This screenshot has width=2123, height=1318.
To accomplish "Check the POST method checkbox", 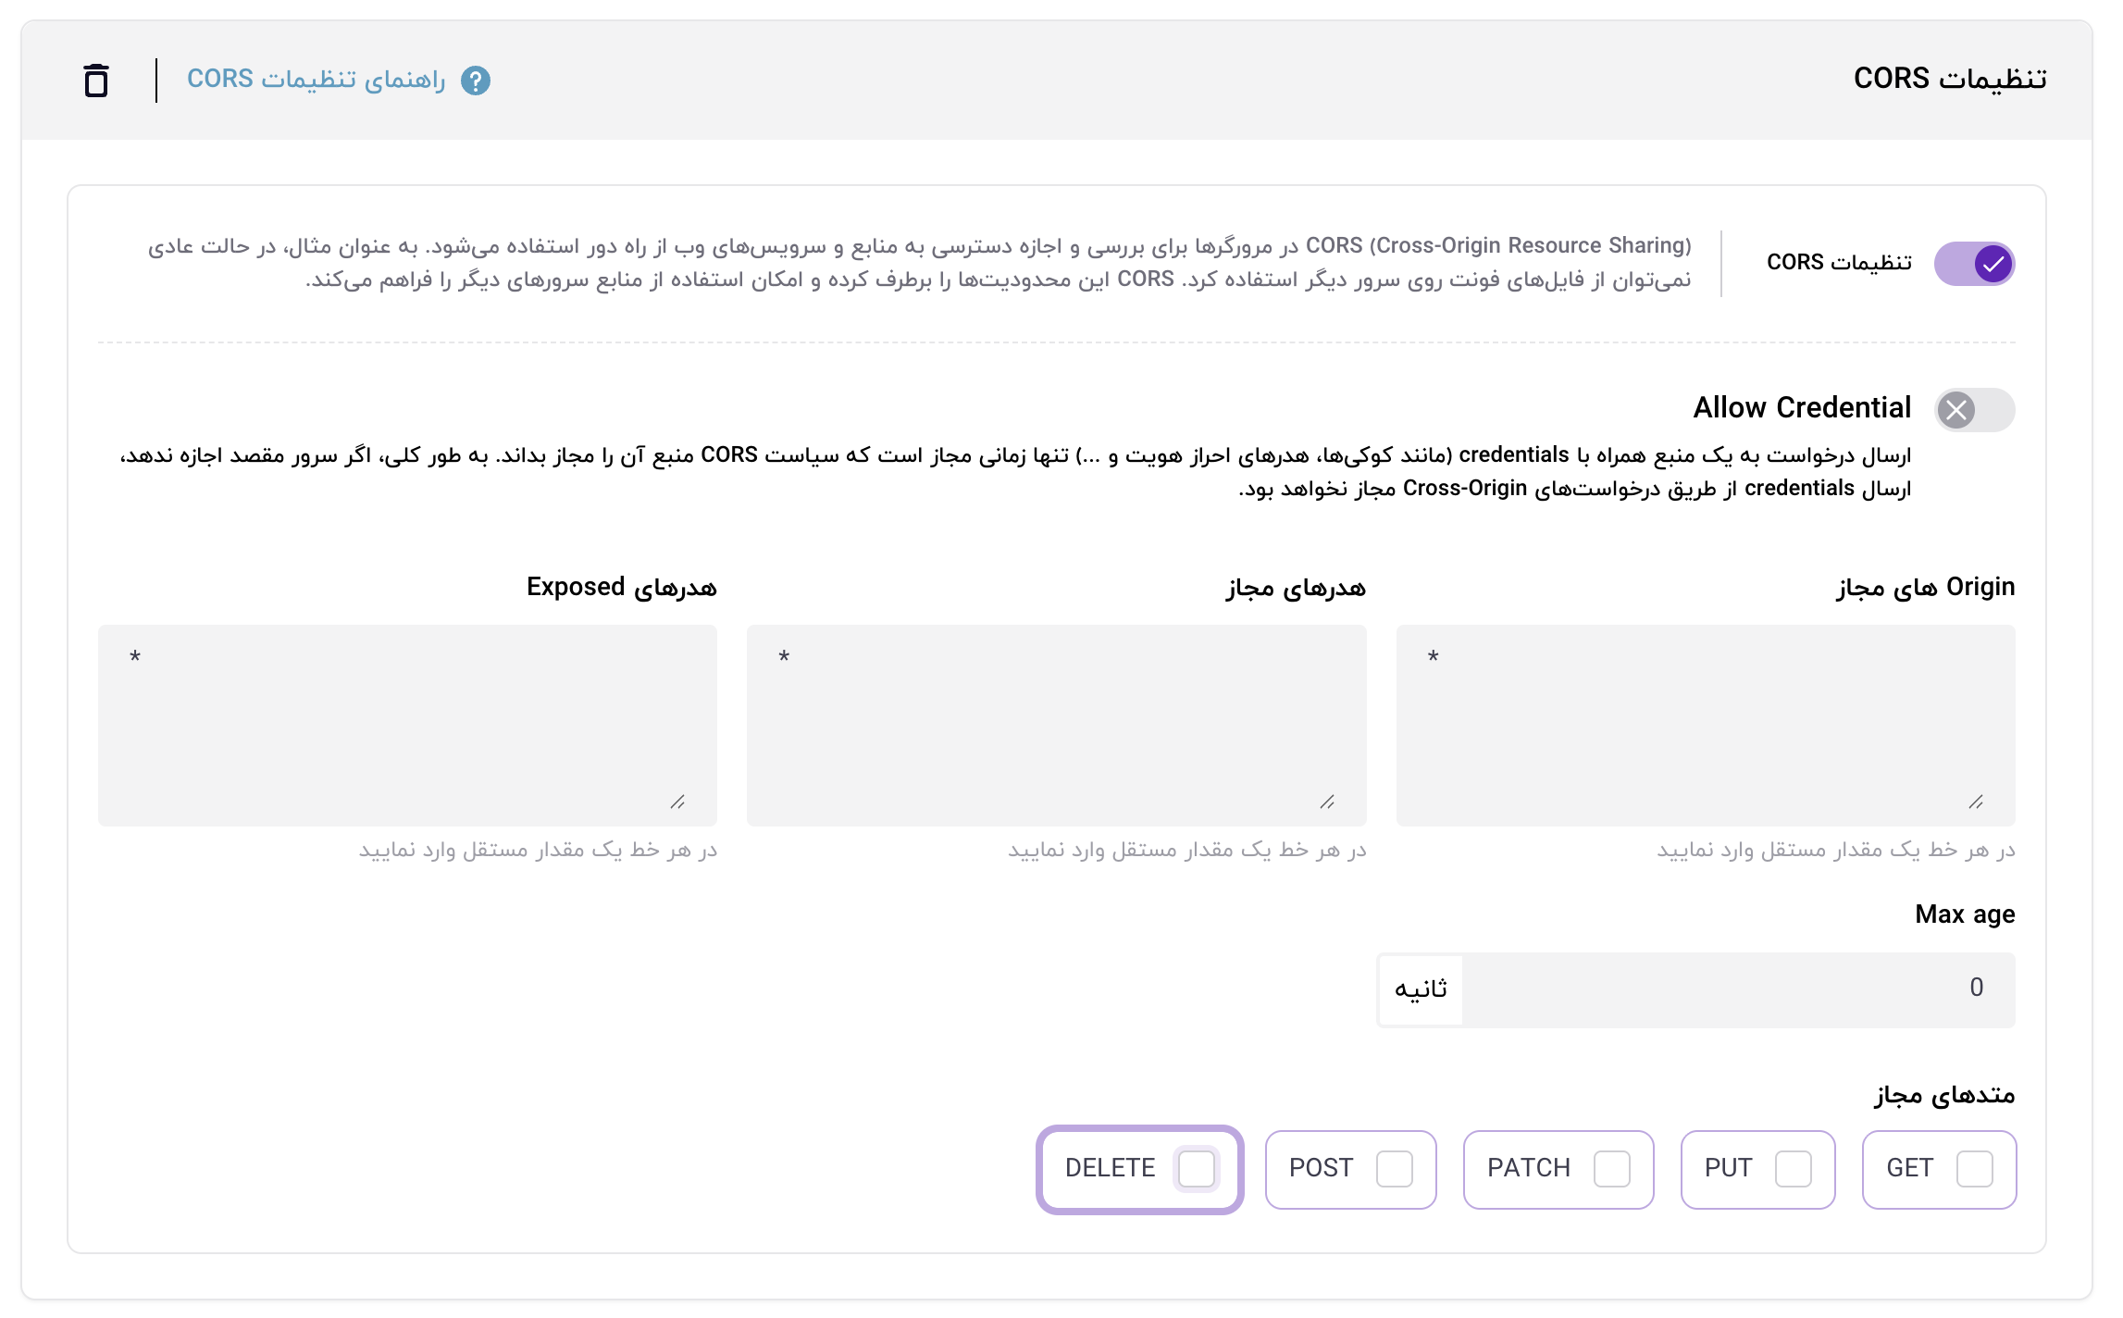I will point(1394,1169).
